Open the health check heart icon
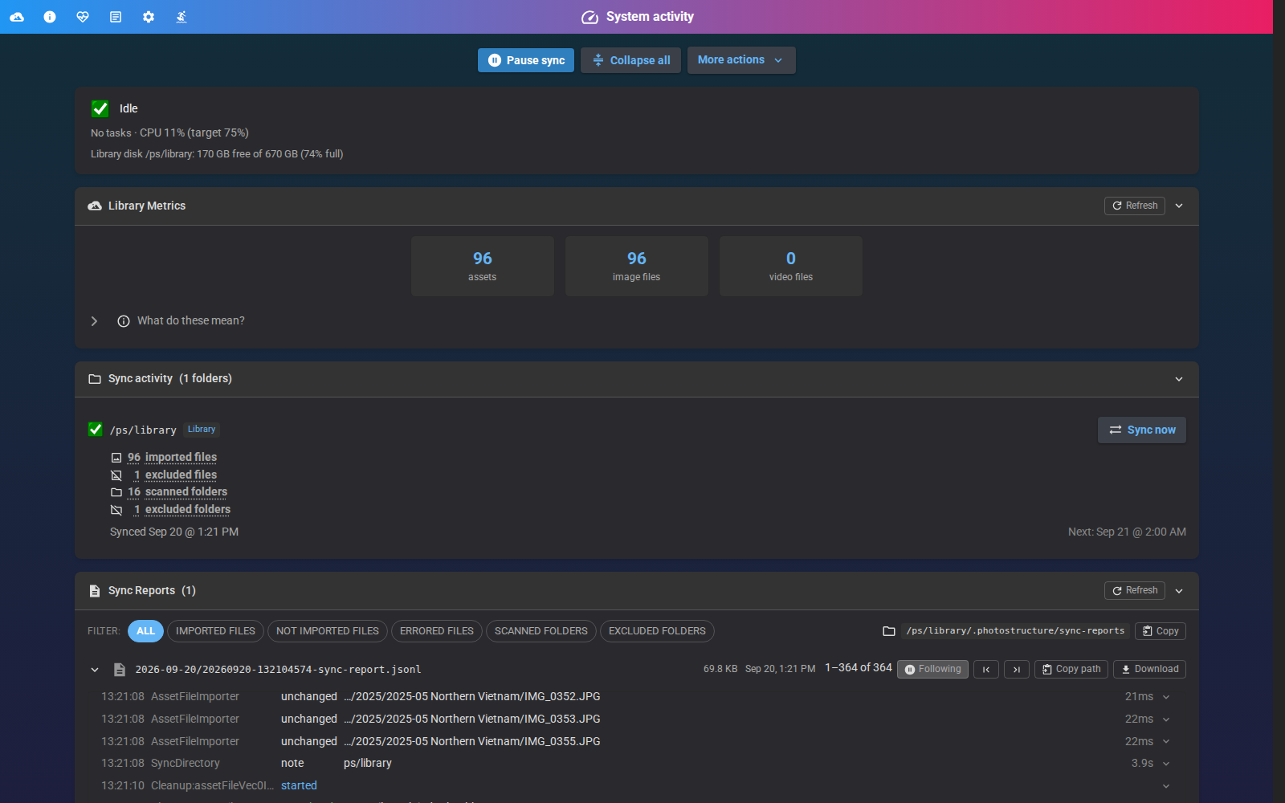The width and height of the screenshot is (1285, 803). (83, 17)
